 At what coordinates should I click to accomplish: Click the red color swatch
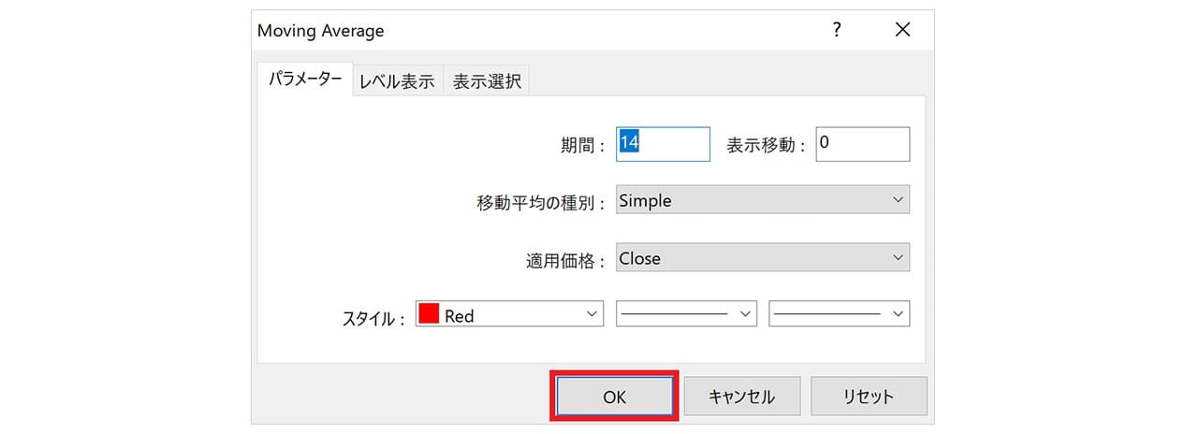pos(430,315)
